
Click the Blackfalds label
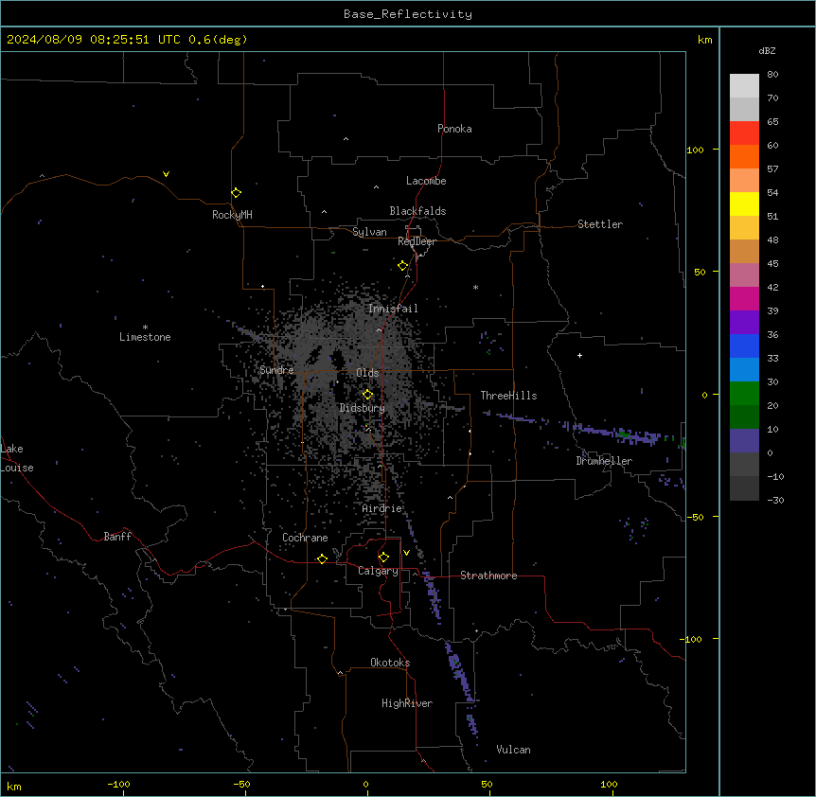[x=417, y=211]
